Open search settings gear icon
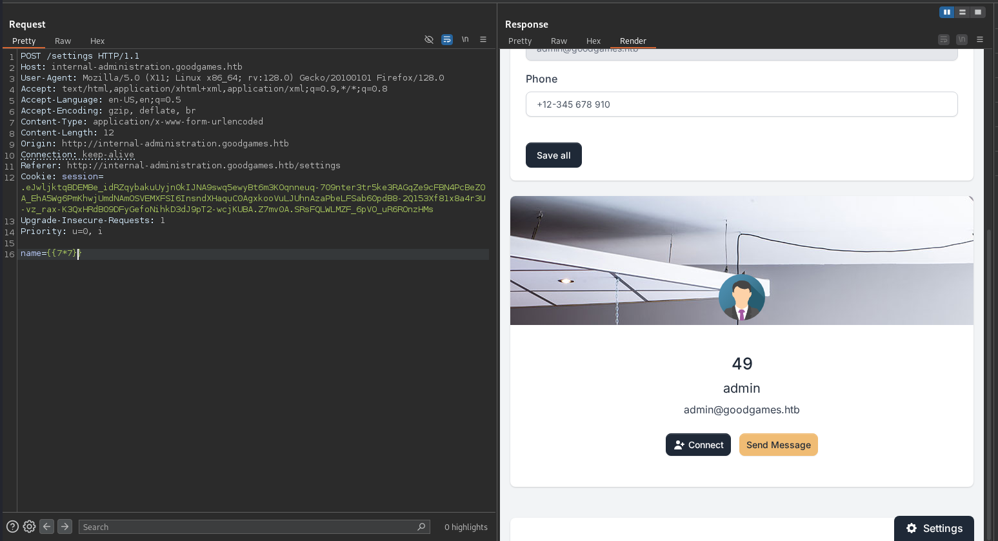Screen dimensions: 998x541 [29, 526]
